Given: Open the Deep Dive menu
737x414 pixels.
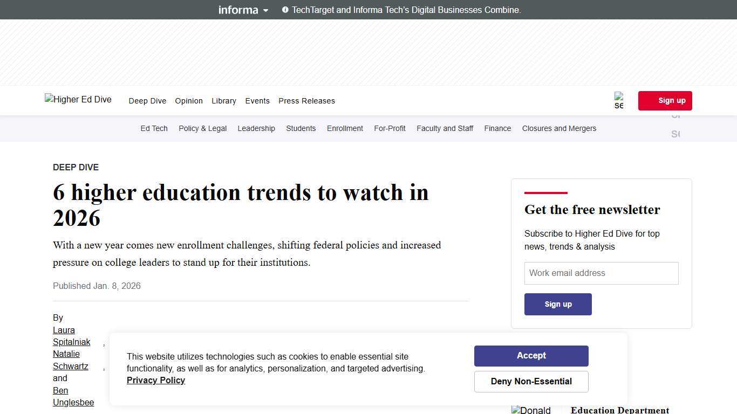Looking at the screenshot, I should tap(147, 101).
